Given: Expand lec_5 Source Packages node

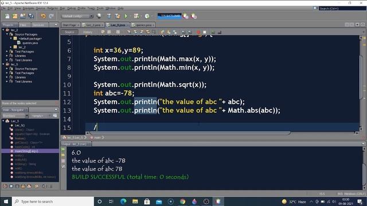Looking at the screenshot, I should [7, 69].
